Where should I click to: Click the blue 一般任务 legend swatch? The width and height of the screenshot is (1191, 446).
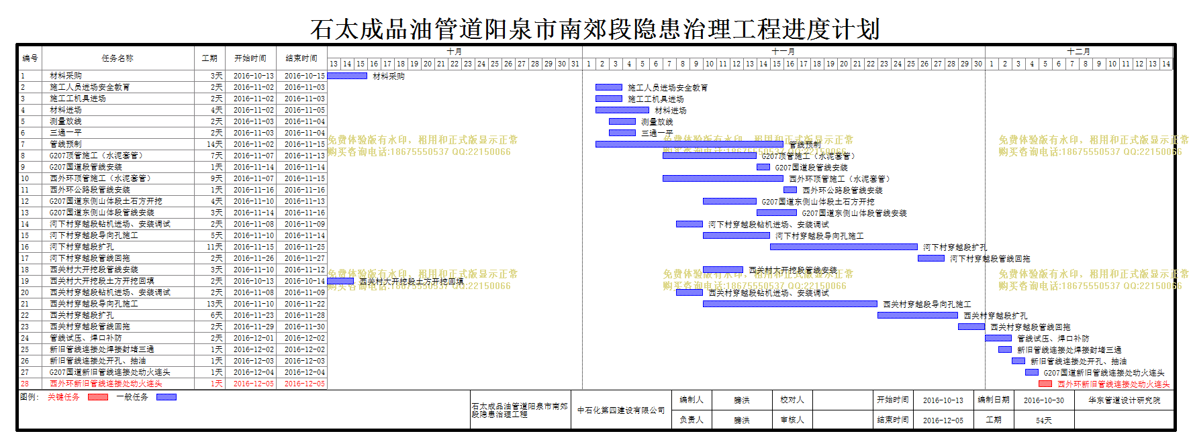tap(166, 397)
